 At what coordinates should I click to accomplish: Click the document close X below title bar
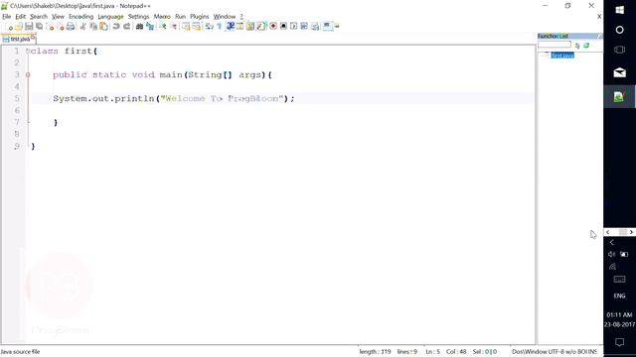599,17
